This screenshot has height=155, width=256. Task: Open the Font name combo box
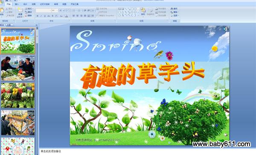point(44,11)
